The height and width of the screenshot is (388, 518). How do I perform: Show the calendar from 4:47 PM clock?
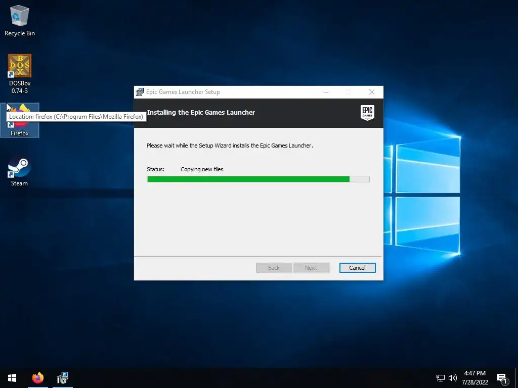click(x=474, y=378)
